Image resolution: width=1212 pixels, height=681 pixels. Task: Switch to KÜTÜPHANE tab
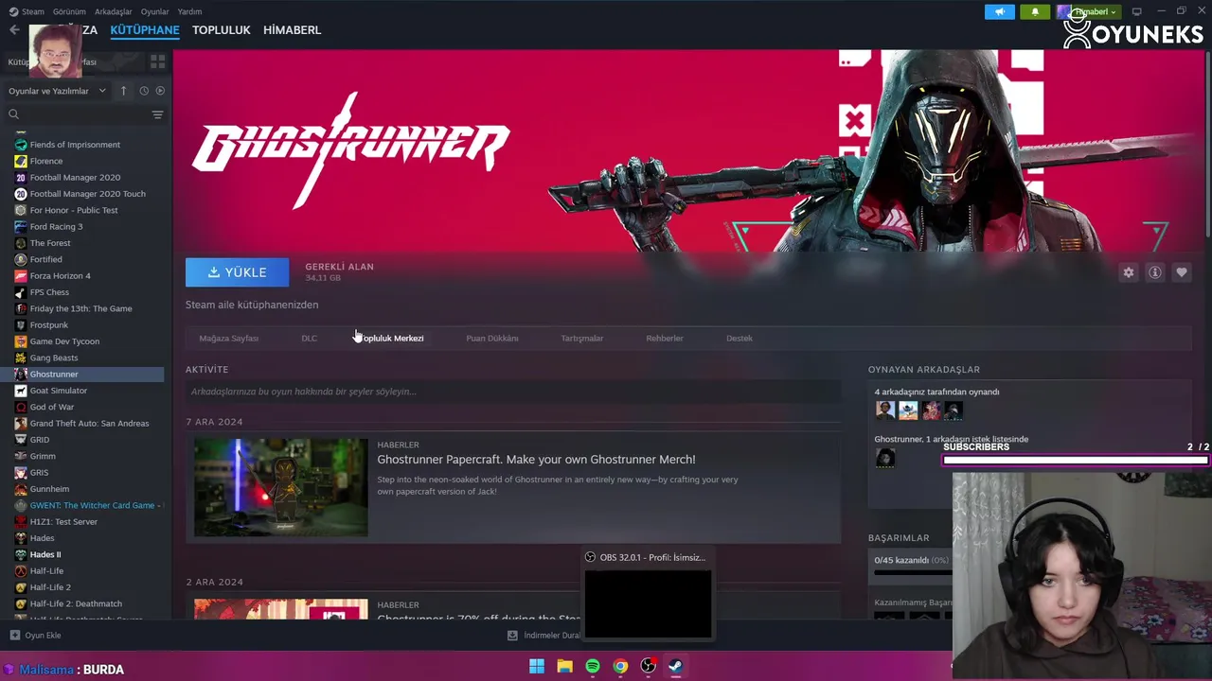point(145,30)
